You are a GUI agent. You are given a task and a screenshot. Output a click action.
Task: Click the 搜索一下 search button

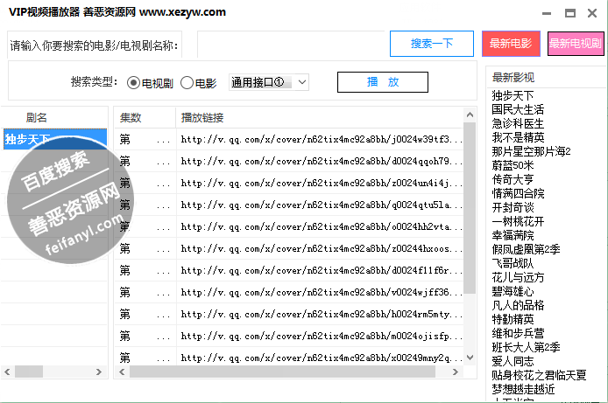(432, 44)
